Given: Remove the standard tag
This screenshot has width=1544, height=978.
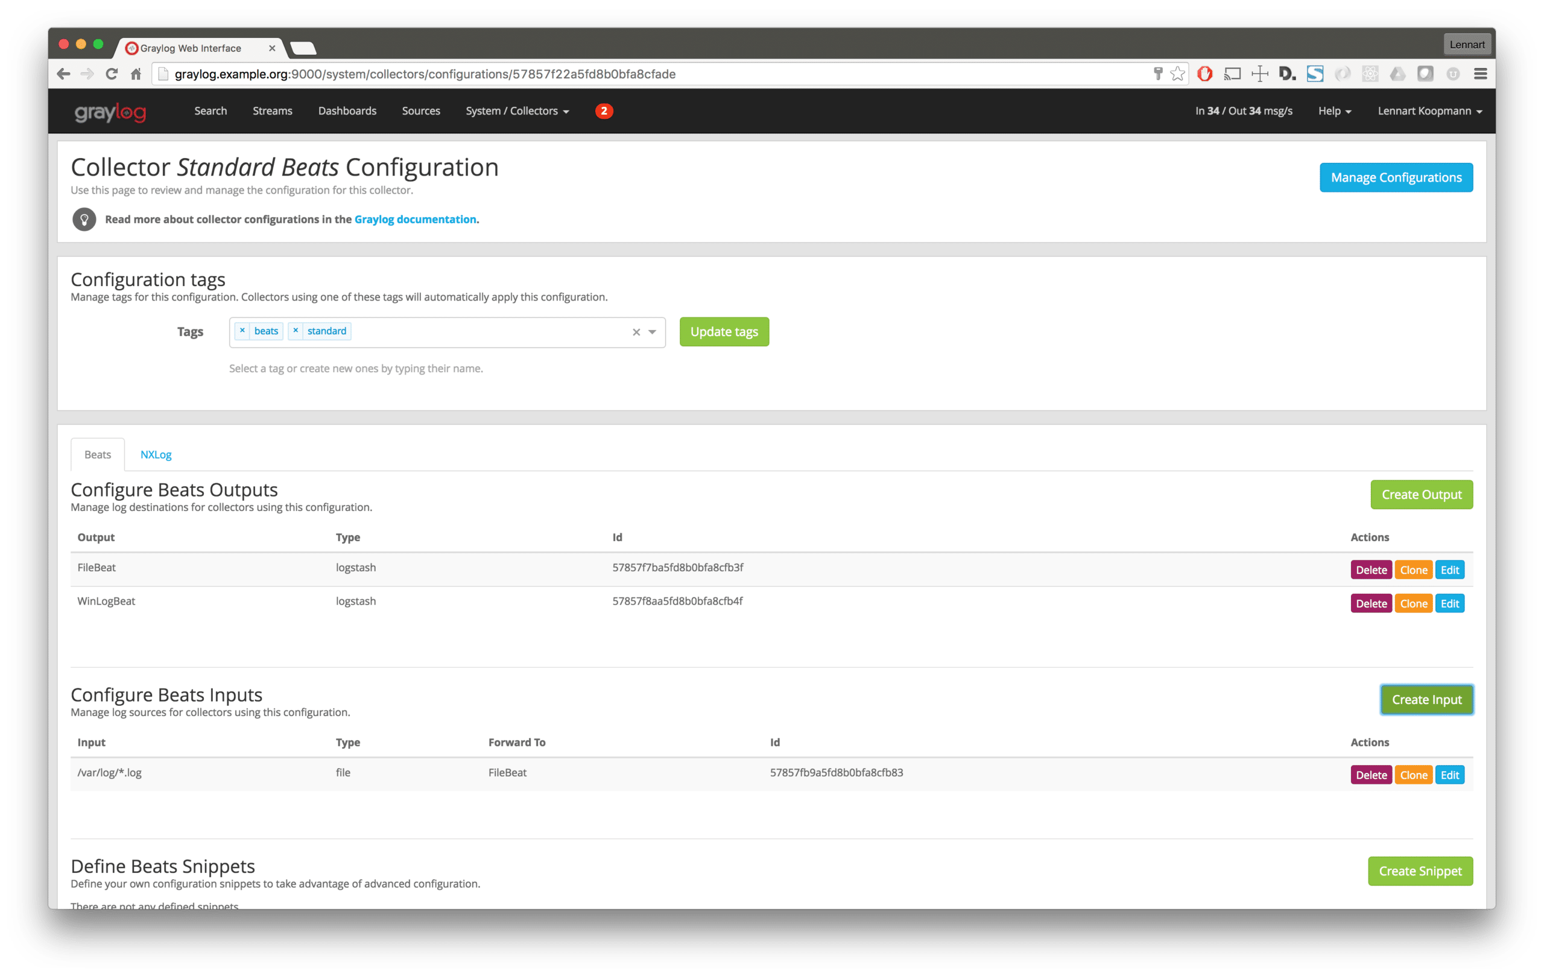Looking at the screenshot, I should point(296,331).
